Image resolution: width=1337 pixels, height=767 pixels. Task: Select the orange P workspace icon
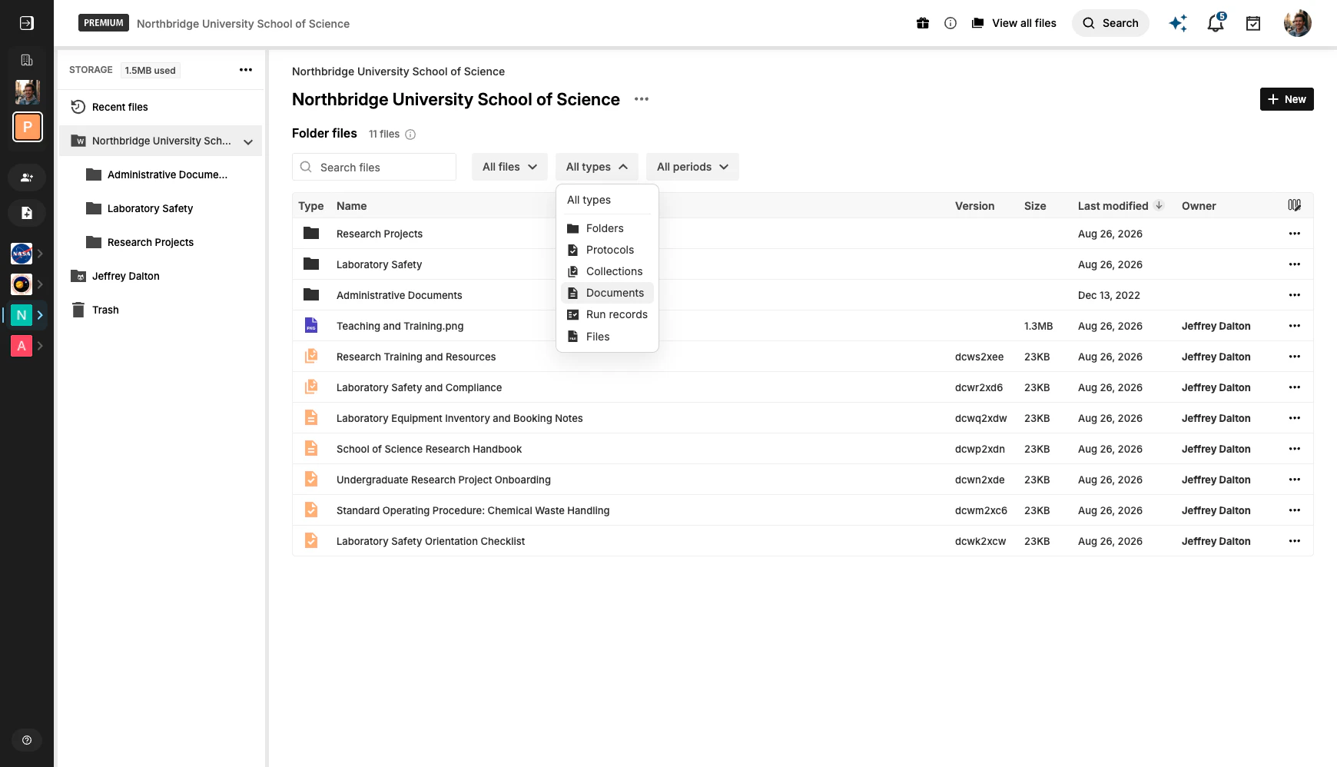tap(28, 127)
